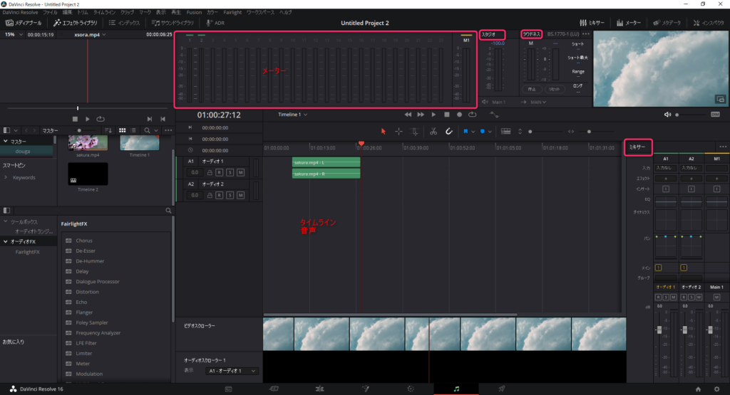730x395 pixels.
Task: Add a blue flag to the clip
Action: point(465,132)
